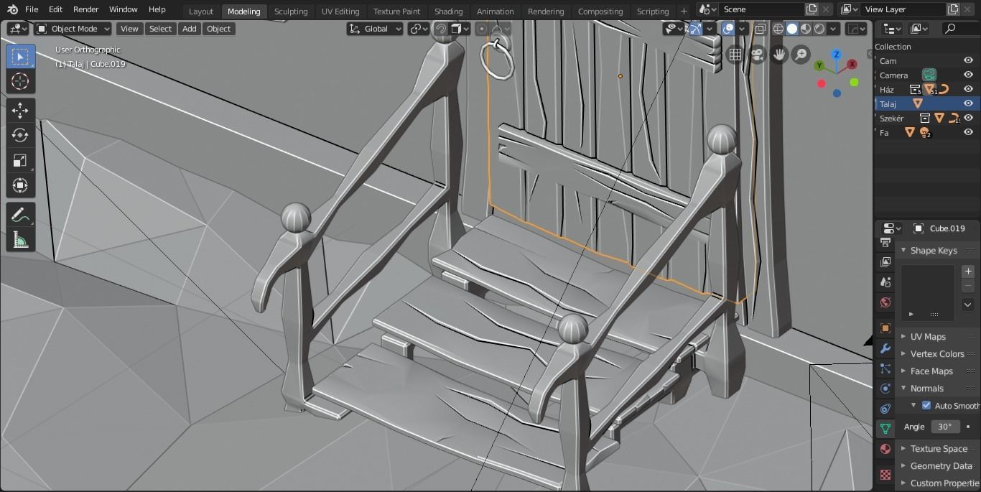
Task: Hide the Szekér collection
Action: [968, 118]
